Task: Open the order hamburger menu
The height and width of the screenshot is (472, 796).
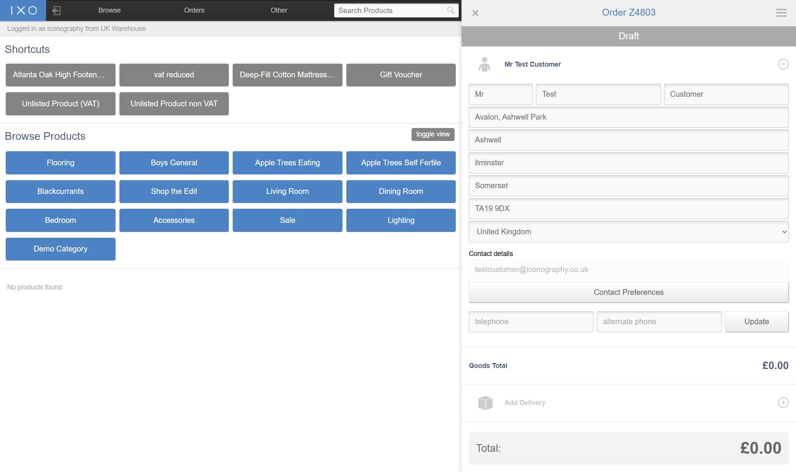Action: 781,13
